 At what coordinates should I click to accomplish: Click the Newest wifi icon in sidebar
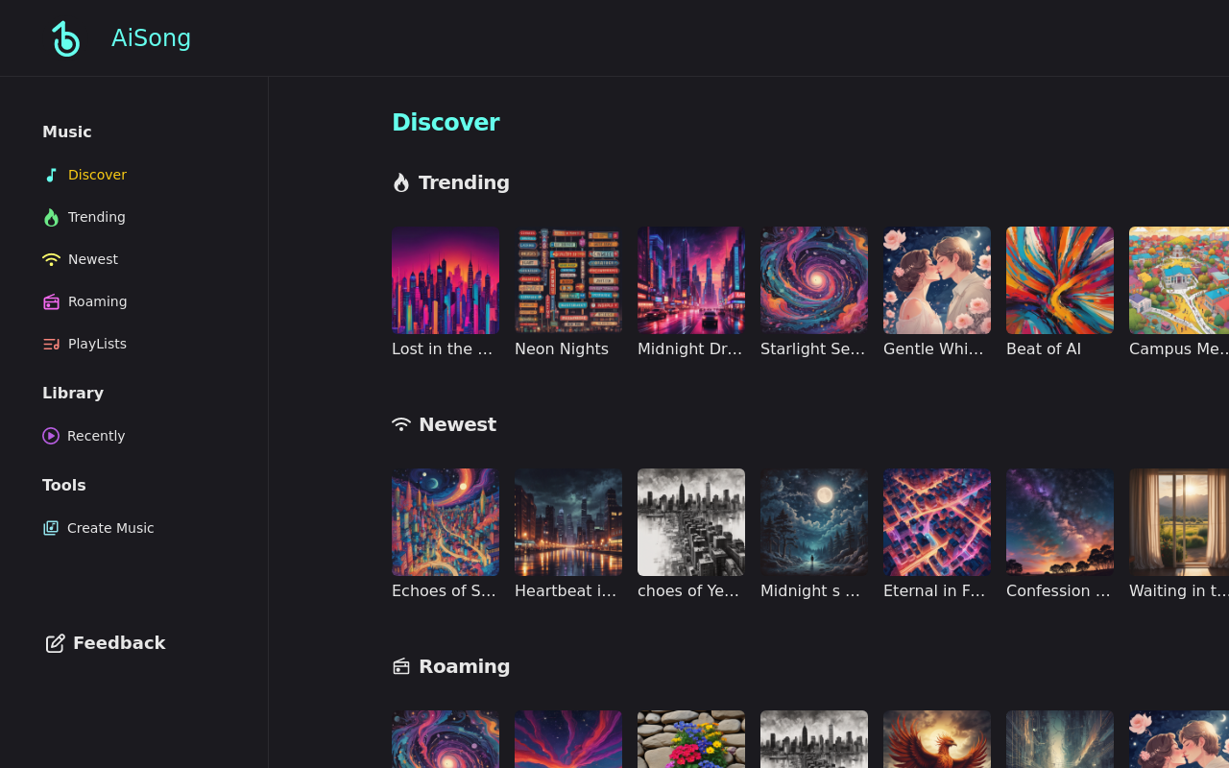point(51,259)
